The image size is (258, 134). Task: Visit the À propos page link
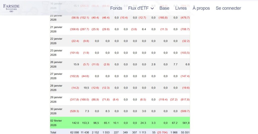201,8
